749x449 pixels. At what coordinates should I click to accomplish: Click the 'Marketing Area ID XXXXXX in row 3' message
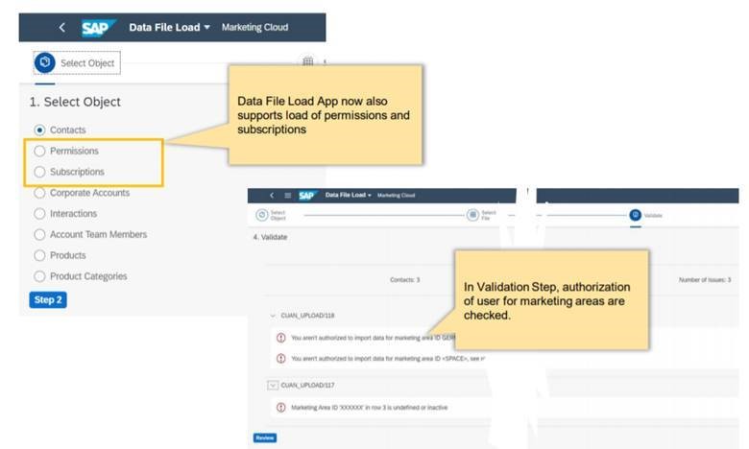[370, 408]
